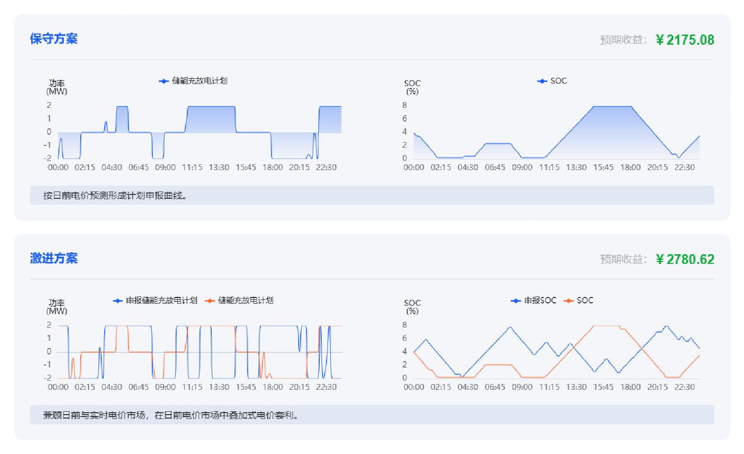Click the blue 申报SOC legend marker icon
The width and height of the screenshot is (744, 454).
click(515, 300)
